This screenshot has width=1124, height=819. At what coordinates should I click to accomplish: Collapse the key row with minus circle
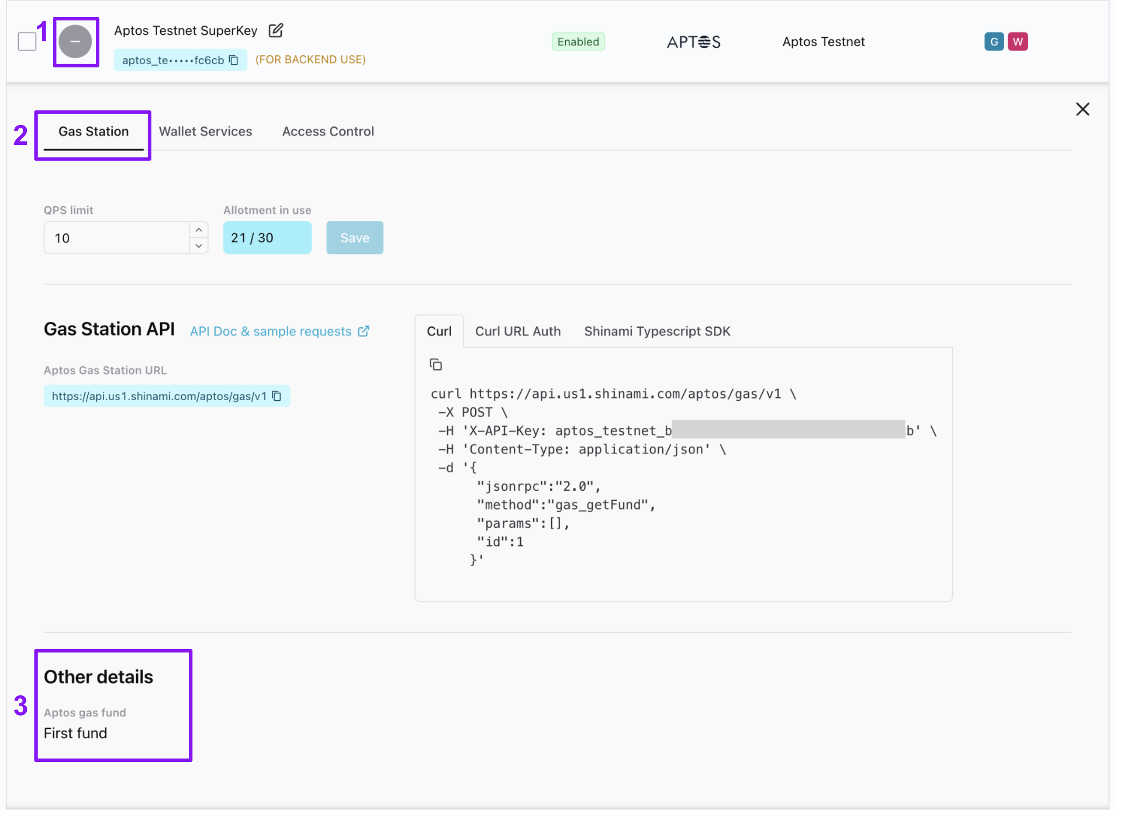click(x=75, y=42)
